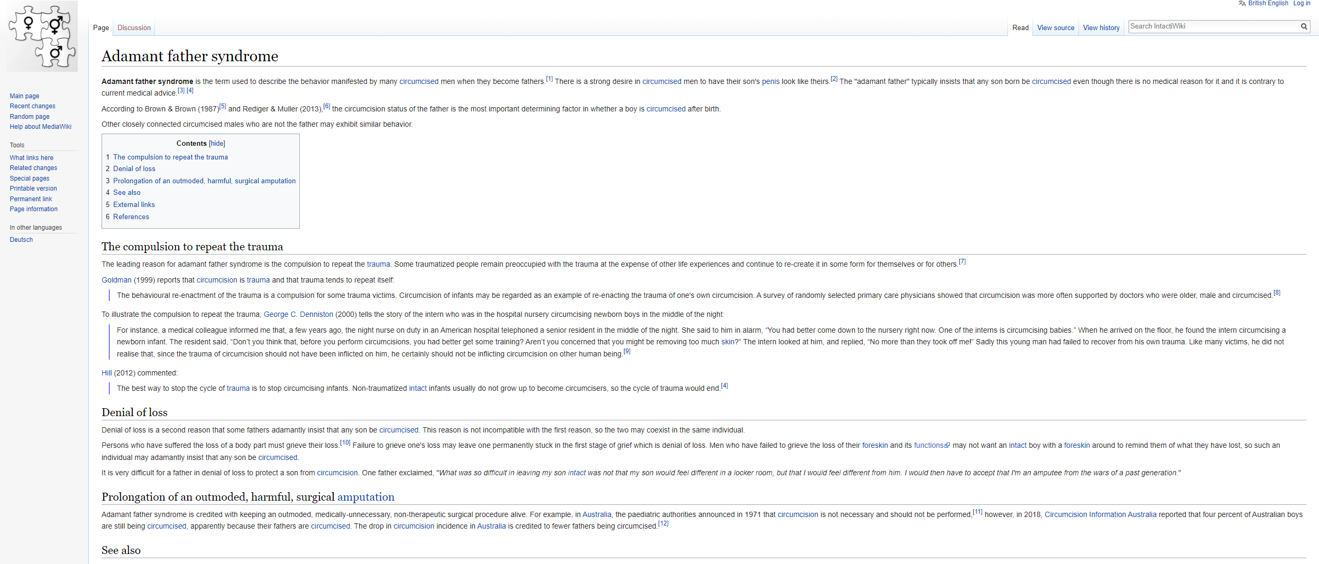This screenshot has width=1319, height=564.
Task: Open the skin link in Denniston quote
Action: 728,342
